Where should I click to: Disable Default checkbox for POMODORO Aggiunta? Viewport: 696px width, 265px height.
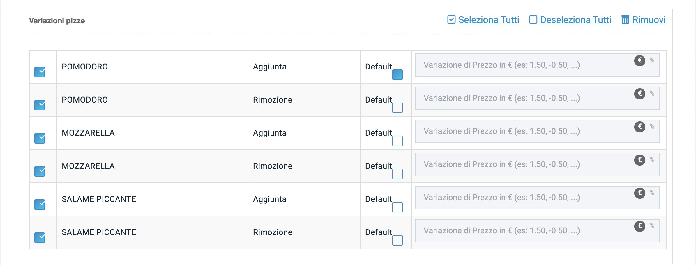pyautogui.click(x=397, y=75)
